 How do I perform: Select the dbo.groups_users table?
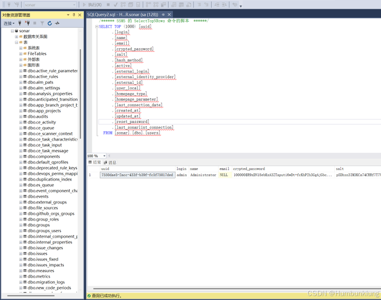click(x=44, y=230)
